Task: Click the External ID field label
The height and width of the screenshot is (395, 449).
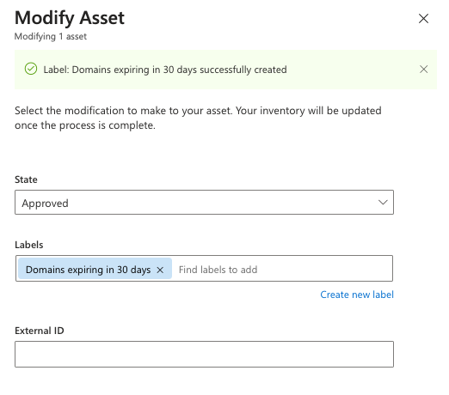Action: pyautogui.click(x=40, y=331)
